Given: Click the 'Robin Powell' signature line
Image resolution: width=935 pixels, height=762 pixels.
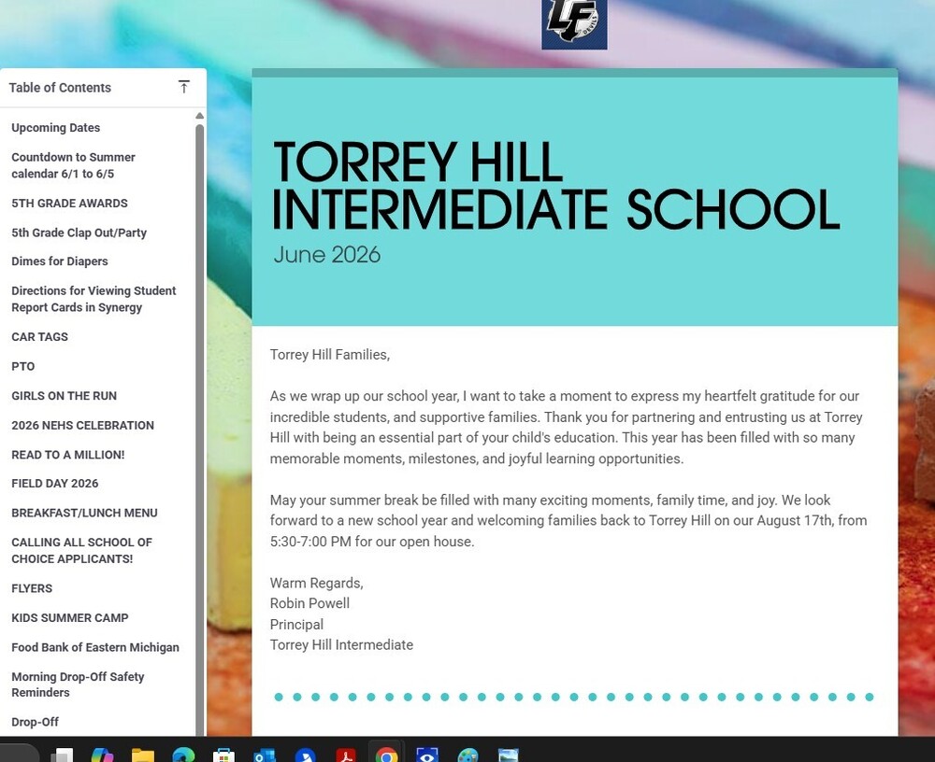Looking at the screenshot, I should tap(309, 603).
